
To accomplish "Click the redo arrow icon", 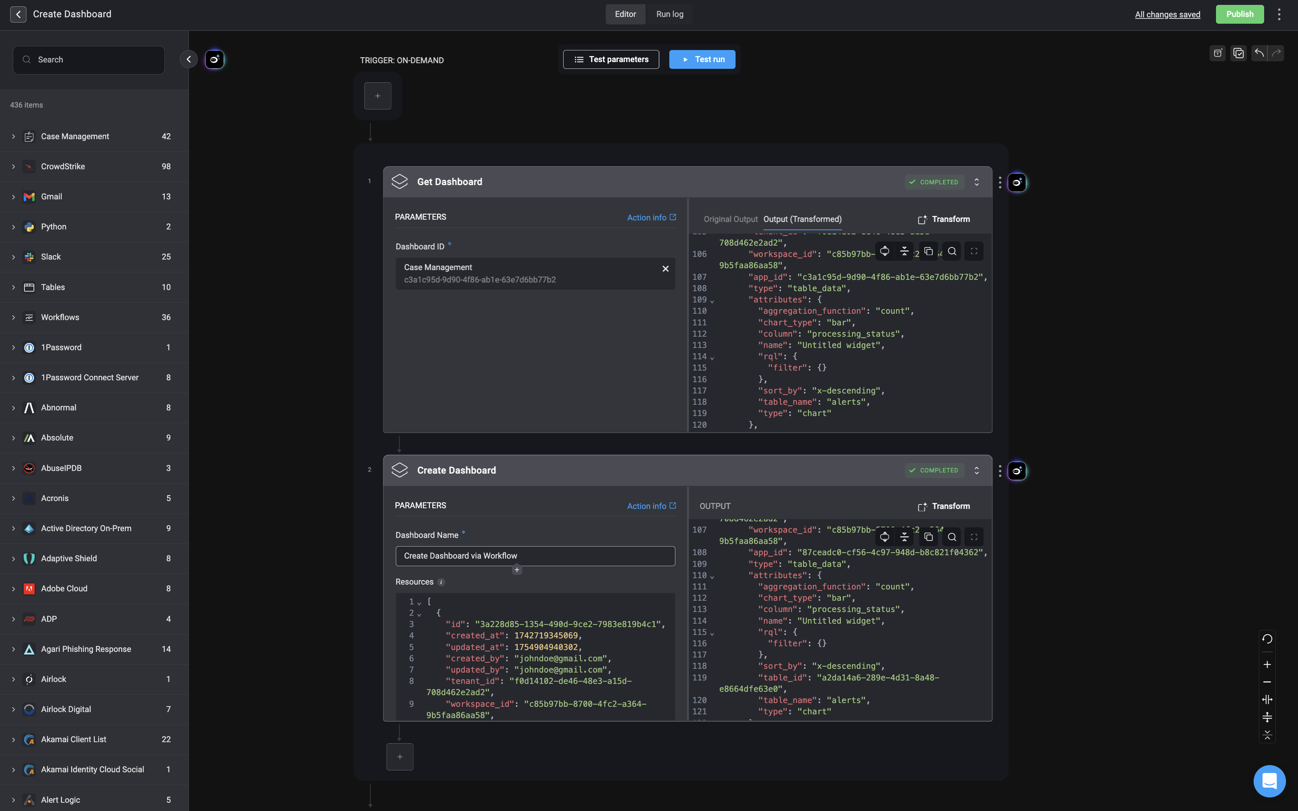I will (1277, 53).
